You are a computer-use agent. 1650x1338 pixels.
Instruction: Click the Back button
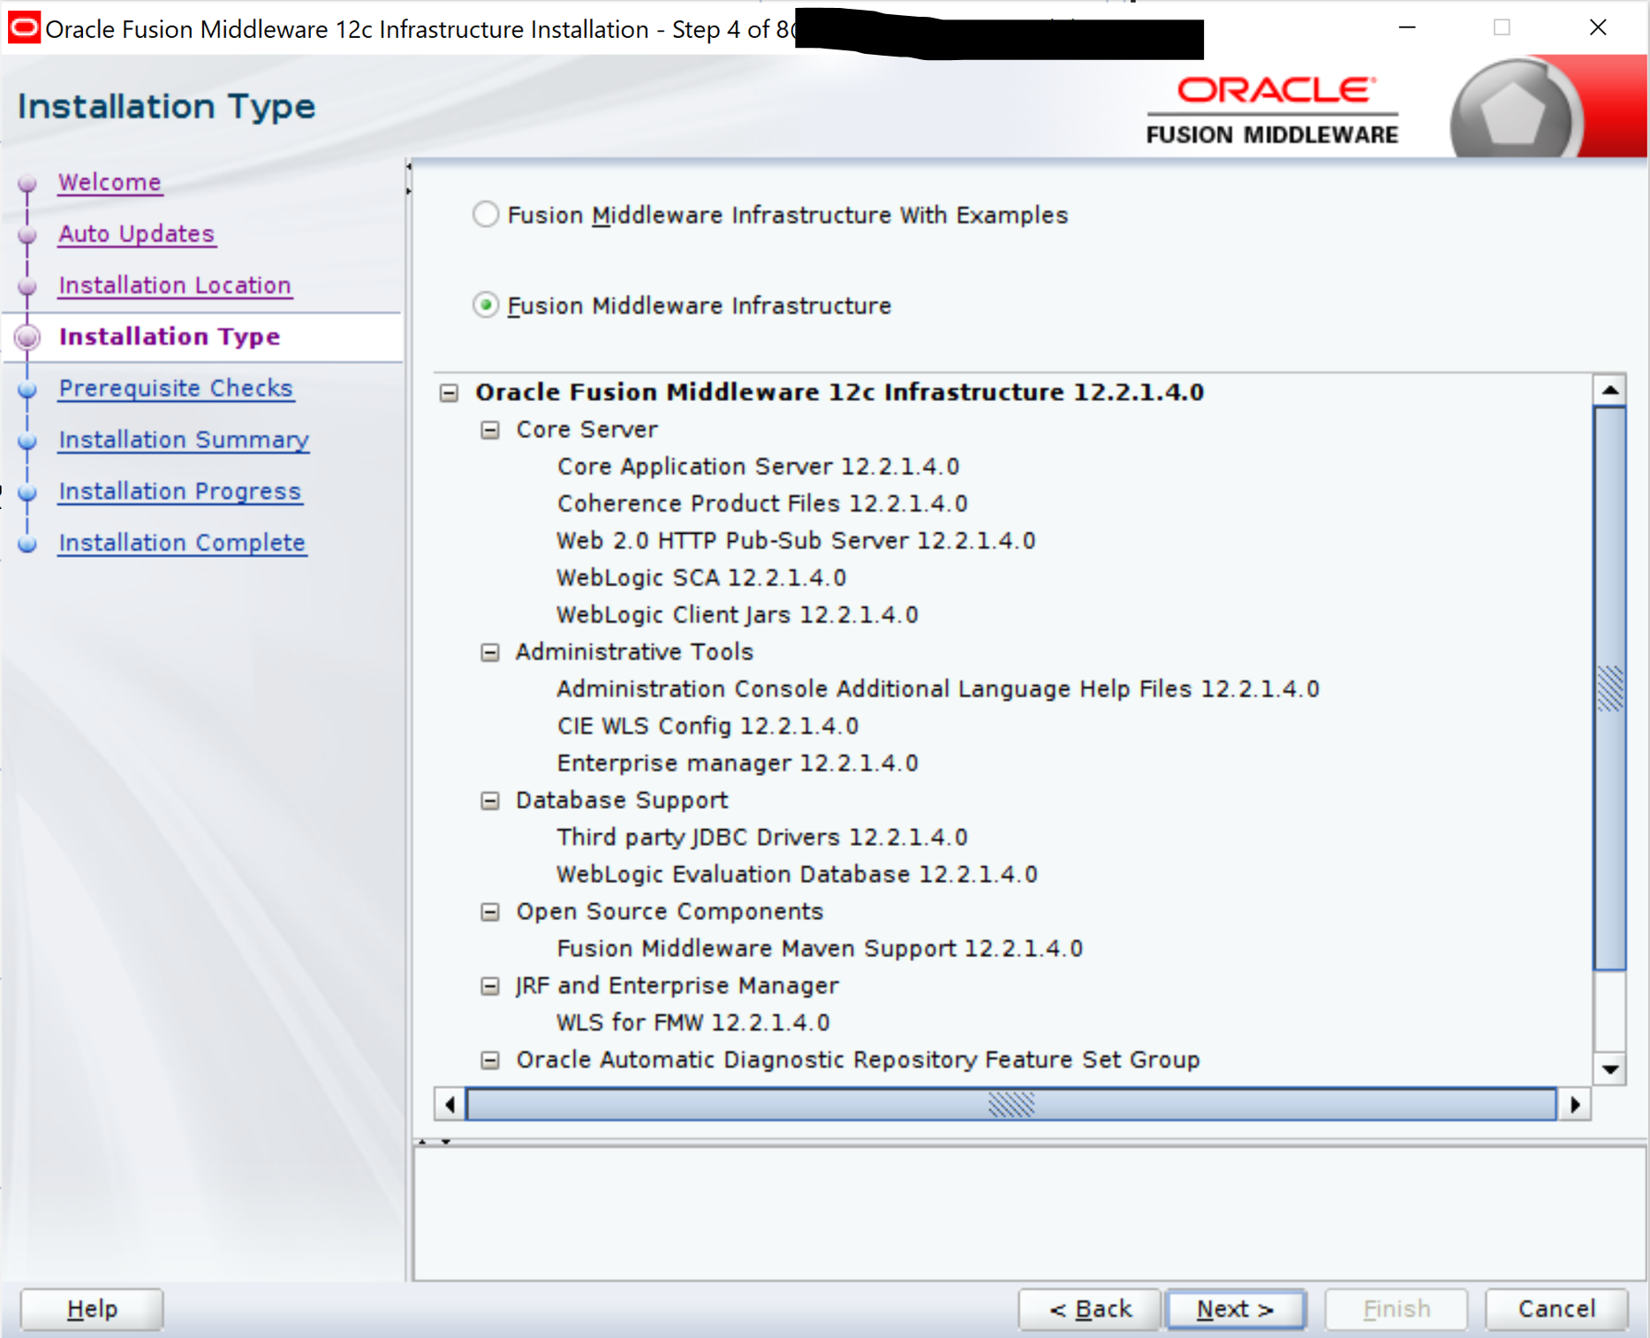coord(1089,1309)
